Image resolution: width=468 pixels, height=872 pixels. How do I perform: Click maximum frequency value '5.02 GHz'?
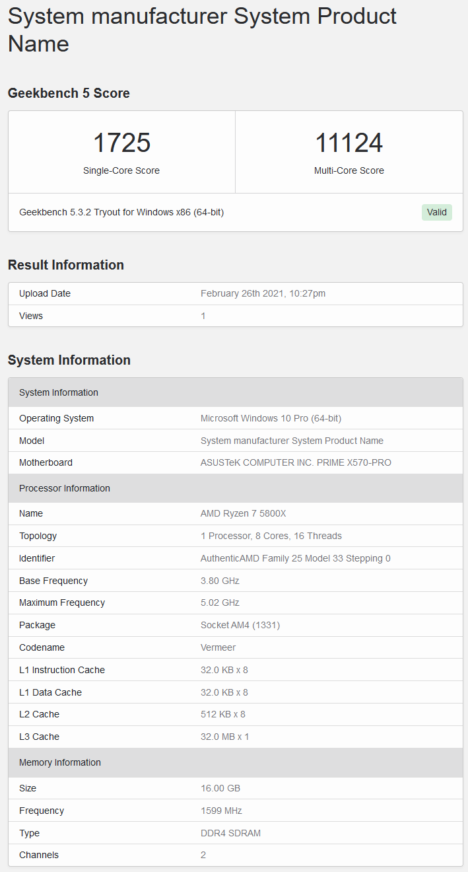pos(220,602)
